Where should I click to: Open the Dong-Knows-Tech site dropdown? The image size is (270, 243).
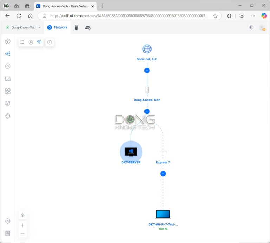(x=23, y=27)
